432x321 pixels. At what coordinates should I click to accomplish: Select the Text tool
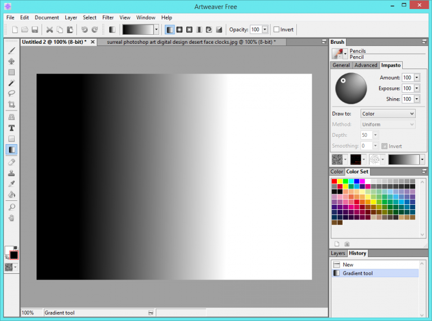coord(11,128)
